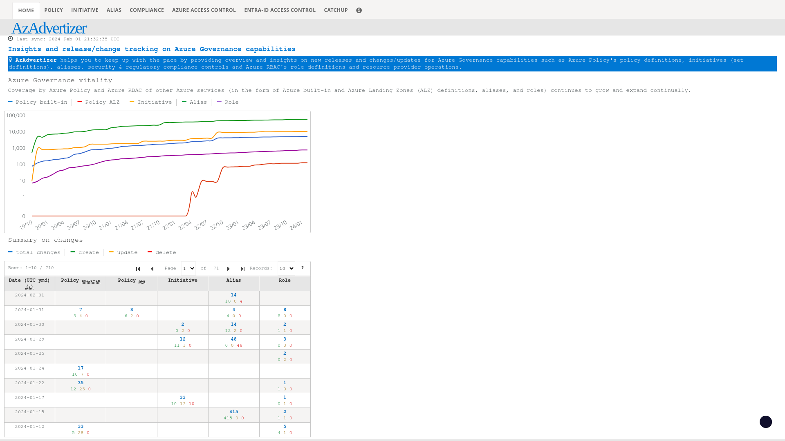Open the Records per page dropdown
The width and height of the screenshot is (785, 441).
pyautogui.click(x=286, y=268)
